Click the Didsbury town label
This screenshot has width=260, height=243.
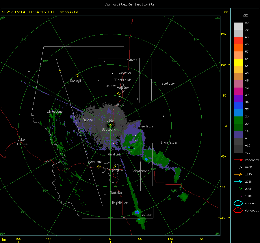109,129
